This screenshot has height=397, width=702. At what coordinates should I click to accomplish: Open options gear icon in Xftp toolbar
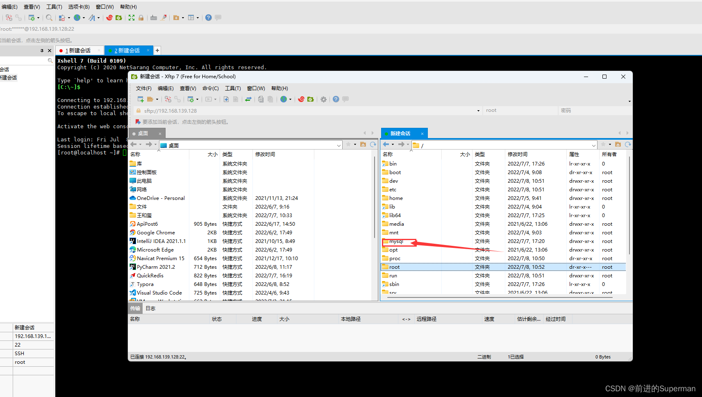pyautogui.click(x=324, y=99)
